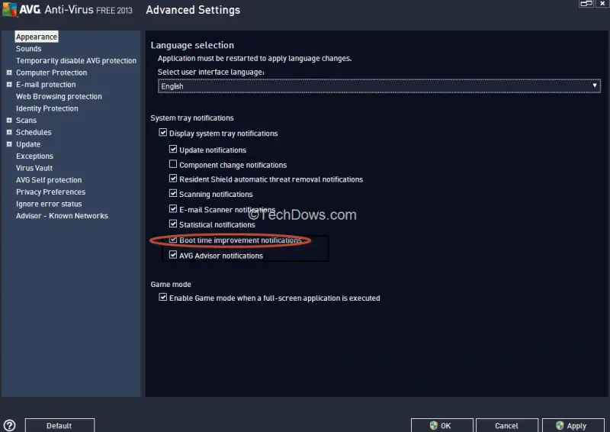
Task: Select E-mail protection label
Action: [46, 85]
